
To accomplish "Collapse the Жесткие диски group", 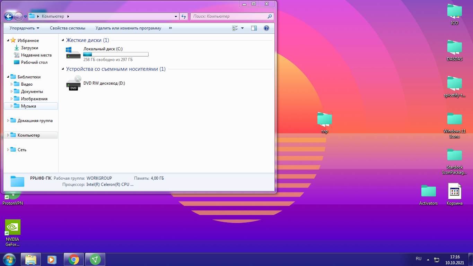I will click(x=63, y=40).
